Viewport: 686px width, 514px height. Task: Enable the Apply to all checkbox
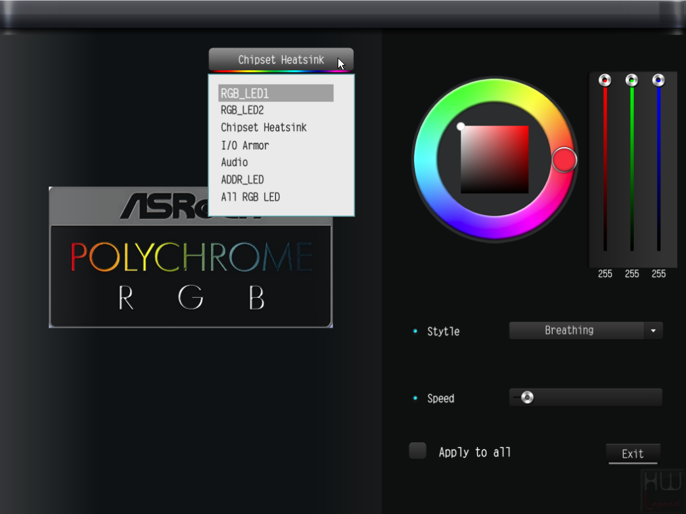[x=417, y=451]
